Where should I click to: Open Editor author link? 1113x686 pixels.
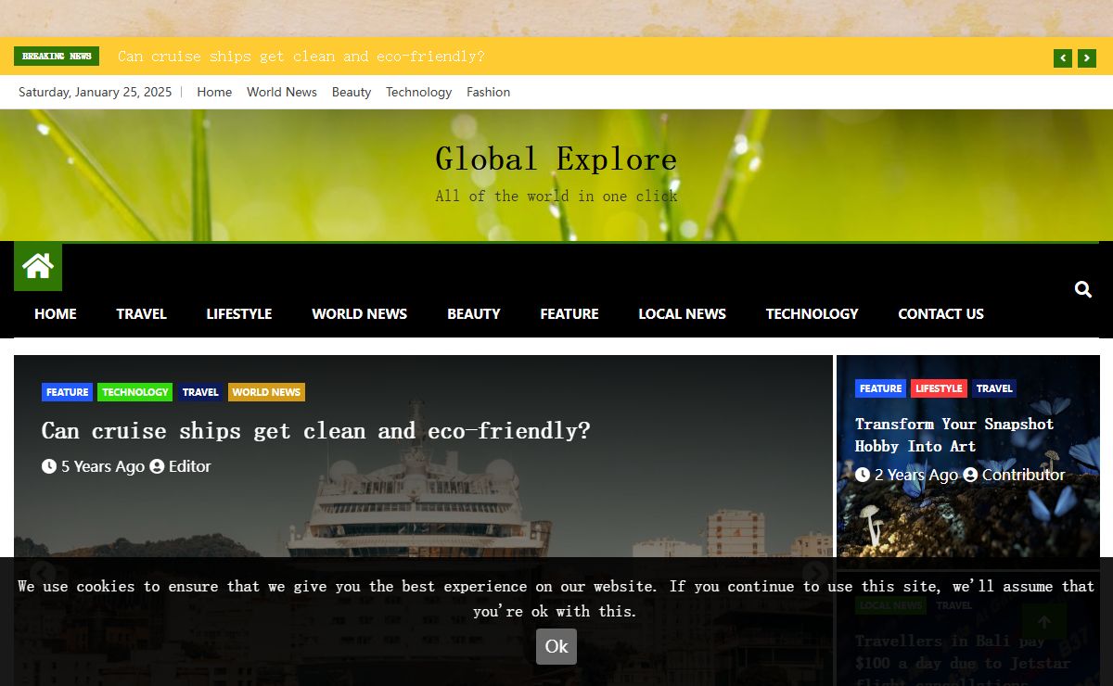[189, 466]
